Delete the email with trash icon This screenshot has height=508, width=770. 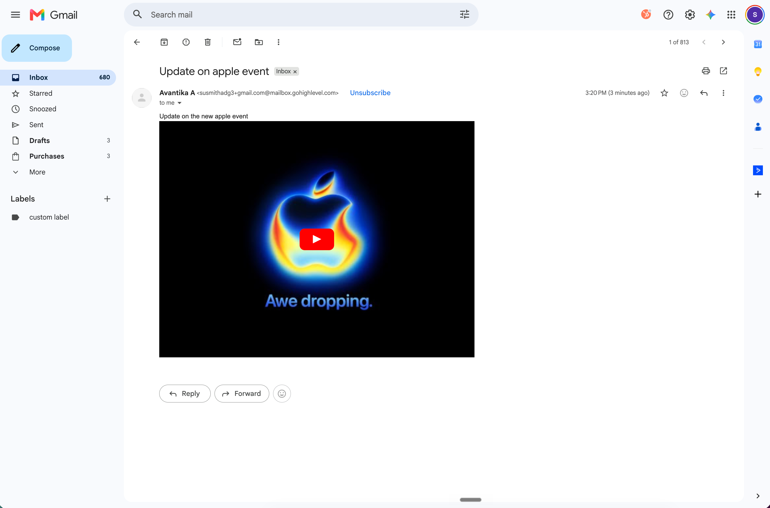click(207, 42)
